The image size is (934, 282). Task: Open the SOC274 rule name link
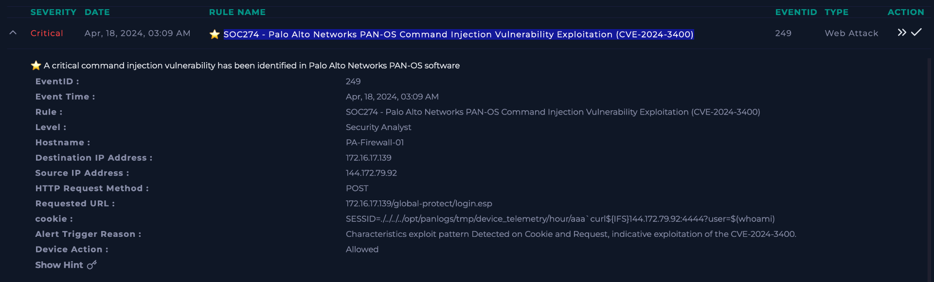pos(458,34)
